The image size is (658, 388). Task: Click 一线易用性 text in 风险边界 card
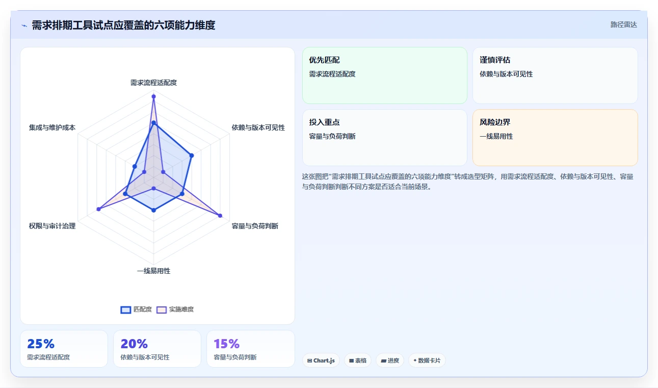pyautogui.click(x=496, y=136)
